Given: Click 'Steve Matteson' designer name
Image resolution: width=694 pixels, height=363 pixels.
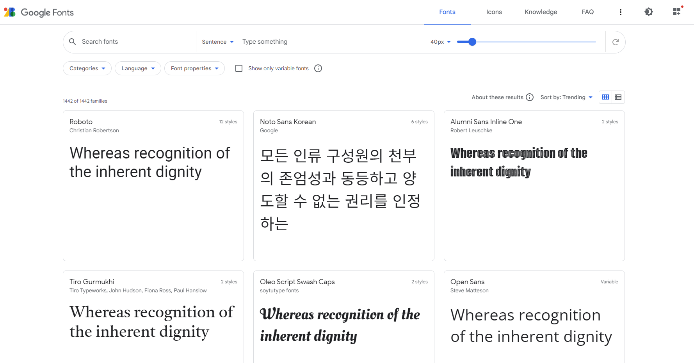Looking at the screenshot, I should click(469, 290).
